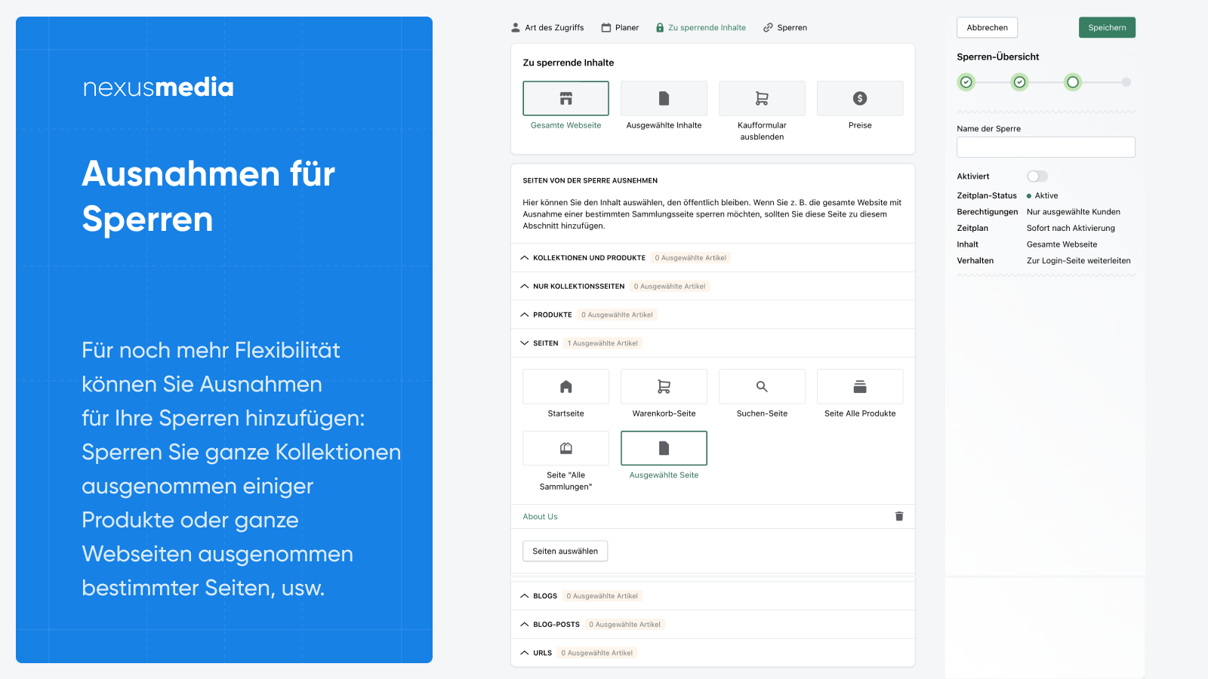The height and width of the screenshot is (679, 1208).
Task: Select the Ausgewählte Seite document tile
Action: point(664,448)
